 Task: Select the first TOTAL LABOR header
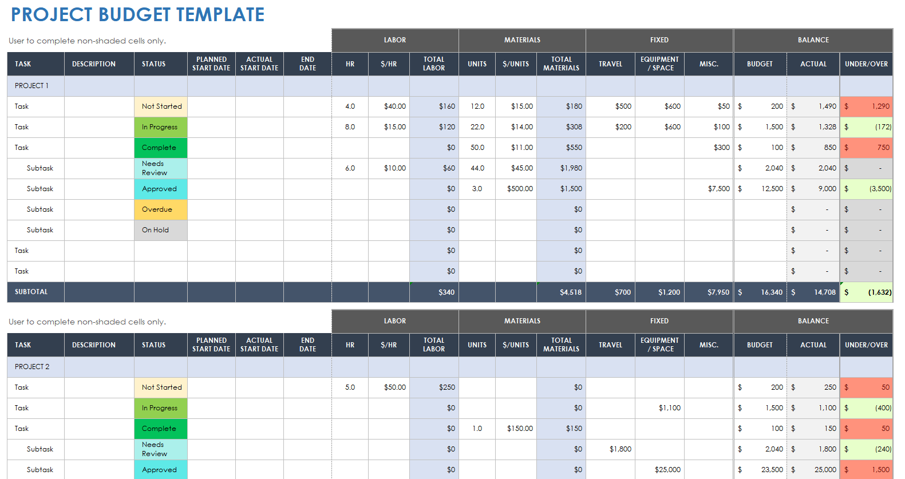[434, 64]
